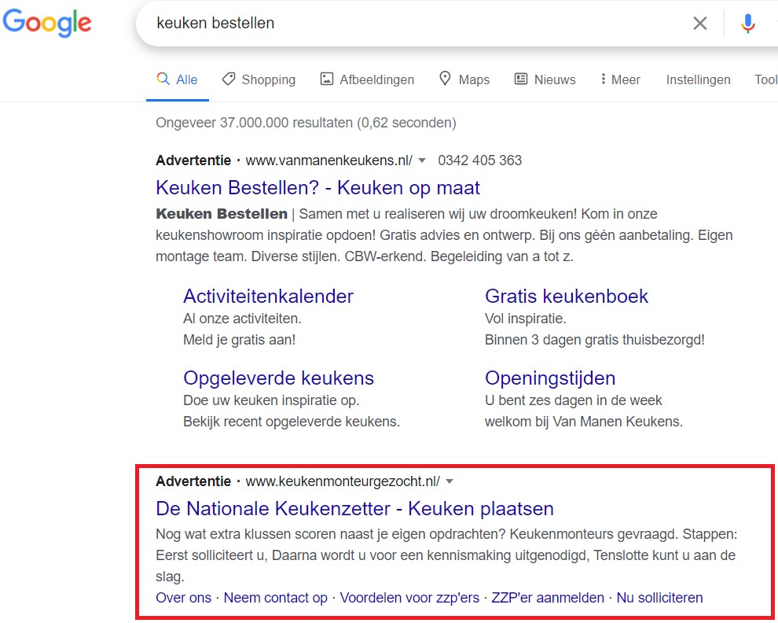
Task: Click the Nieuws newspaper icon
Action: pos(519,79)
